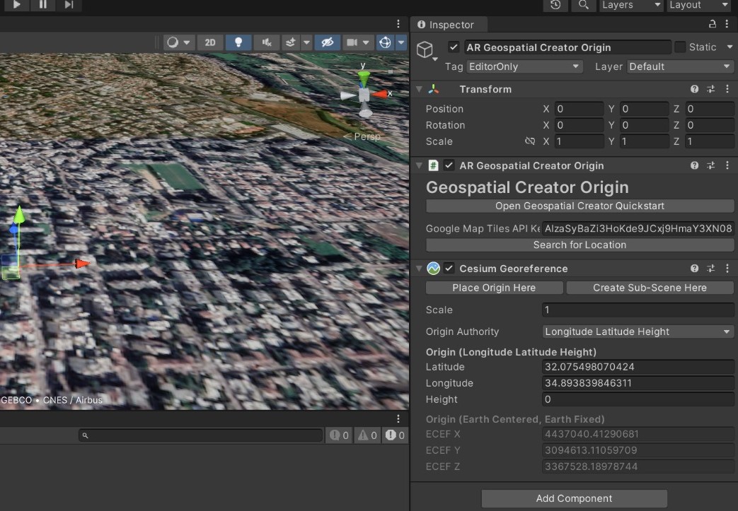Open the Layout dropdown
The height and width of the screenshot is (511, 738).
click(699, 5)
